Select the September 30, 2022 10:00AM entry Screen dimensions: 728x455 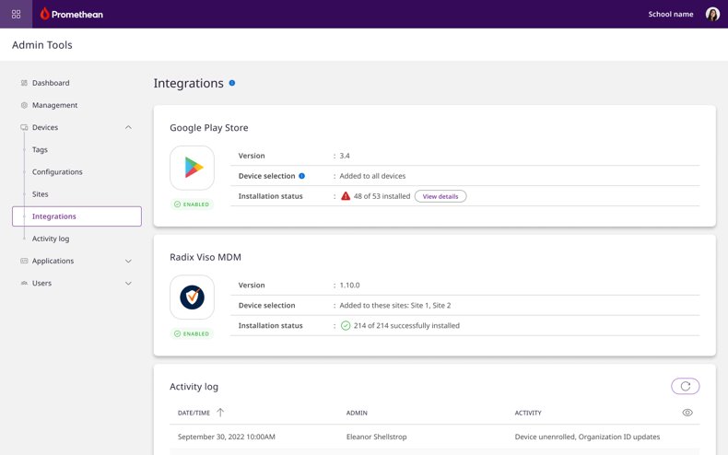[227, 437]
